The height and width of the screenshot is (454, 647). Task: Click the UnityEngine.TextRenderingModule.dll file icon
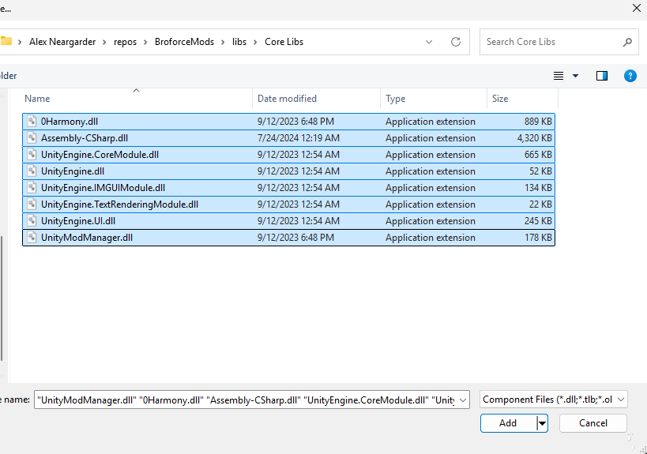(32, 204)
